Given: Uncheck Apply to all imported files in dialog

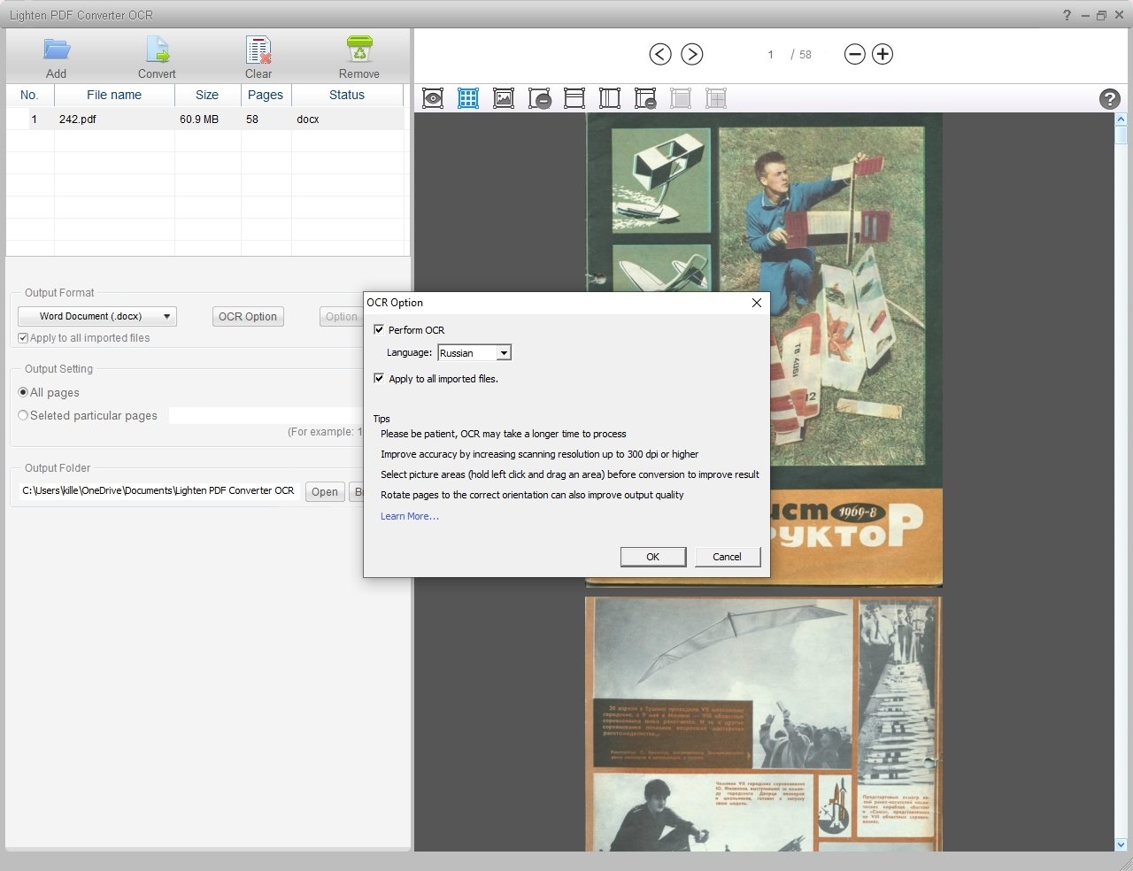Looking at the screenshot, I should (379, 379).
